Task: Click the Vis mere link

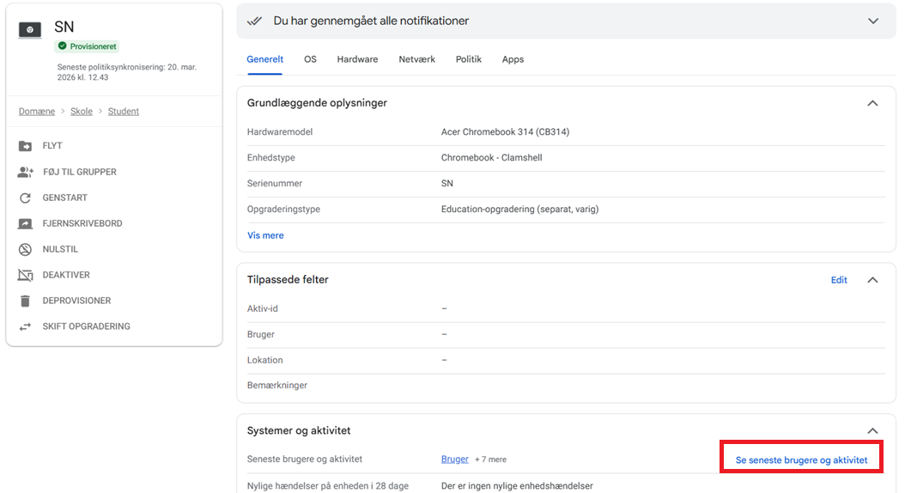Action: click(x=265, y=235)
